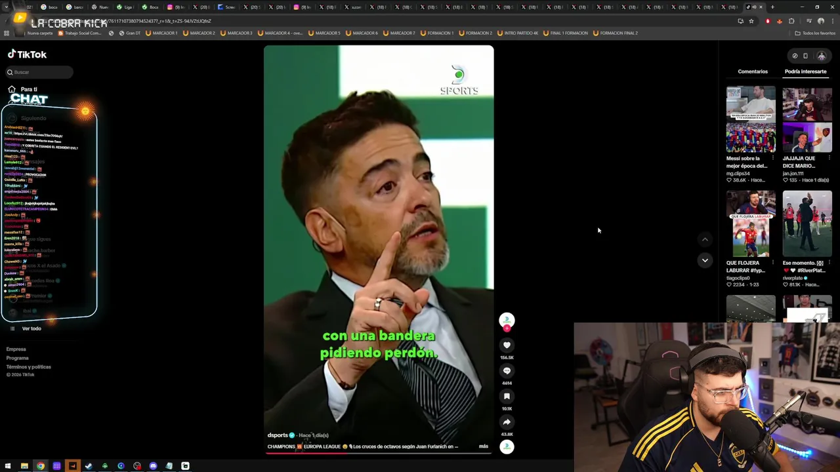Open the FINAL 1 FORMACION bookmark

566,33
